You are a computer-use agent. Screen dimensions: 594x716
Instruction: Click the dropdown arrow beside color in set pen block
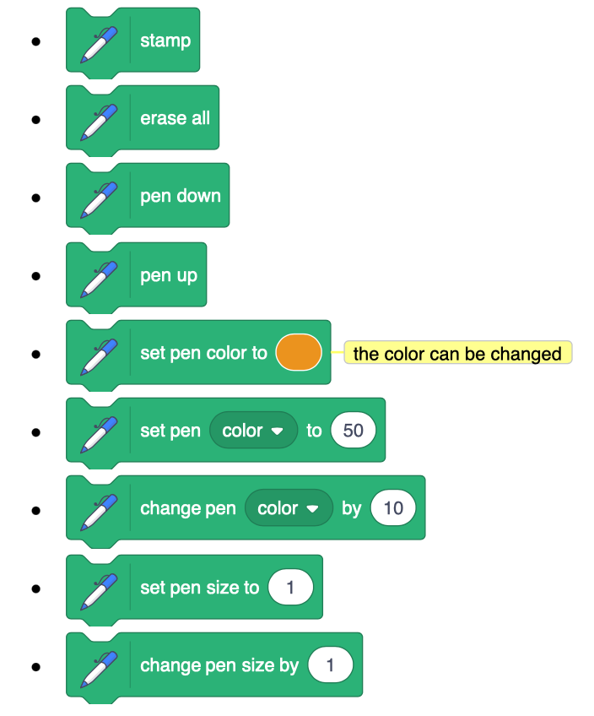pos(277,431)
